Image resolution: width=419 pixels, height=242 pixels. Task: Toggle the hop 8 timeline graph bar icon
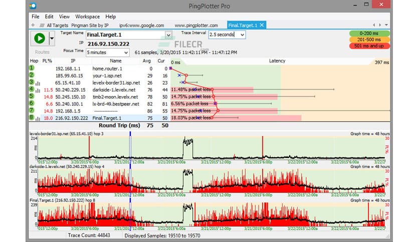click(38, 118)
